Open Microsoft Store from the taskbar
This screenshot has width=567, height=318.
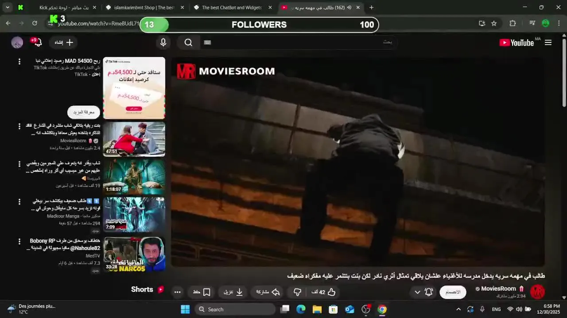click(333, 309)
